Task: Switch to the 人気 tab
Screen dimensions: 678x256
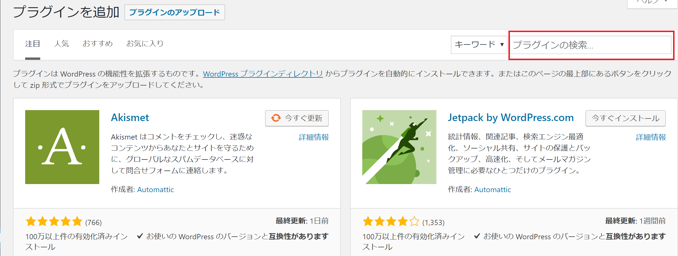Action: pos(61,44)
